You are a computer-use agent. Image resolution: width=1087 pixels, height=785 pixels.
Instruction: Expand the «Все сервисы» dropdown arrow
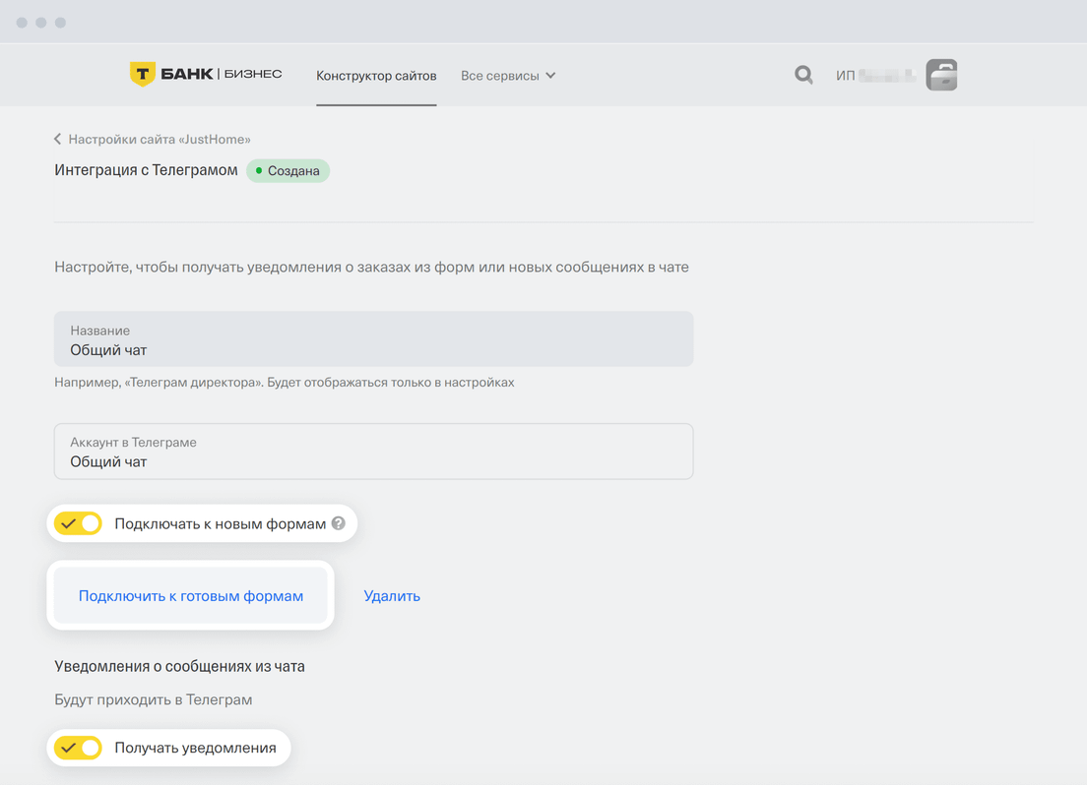[x=550, y=76]
